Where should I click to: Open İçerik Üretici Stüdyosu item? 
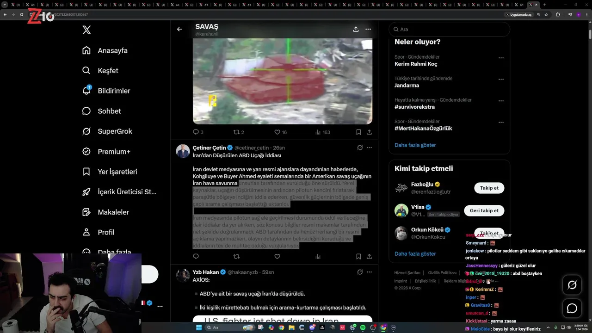pos(119,192)
